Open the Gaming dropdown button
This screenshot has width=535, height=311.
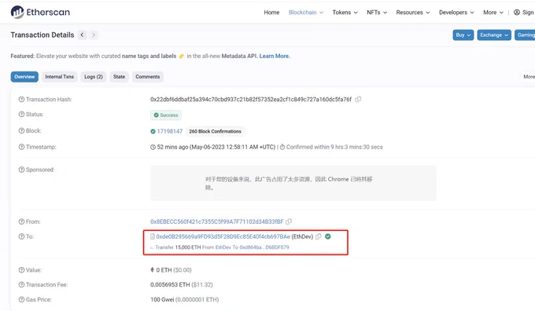pos(525,35)
